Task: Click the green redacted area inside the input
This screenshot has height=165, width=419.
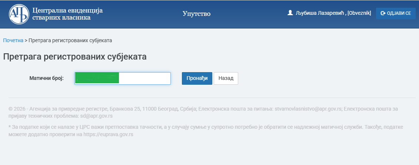Action: (97, 78)
